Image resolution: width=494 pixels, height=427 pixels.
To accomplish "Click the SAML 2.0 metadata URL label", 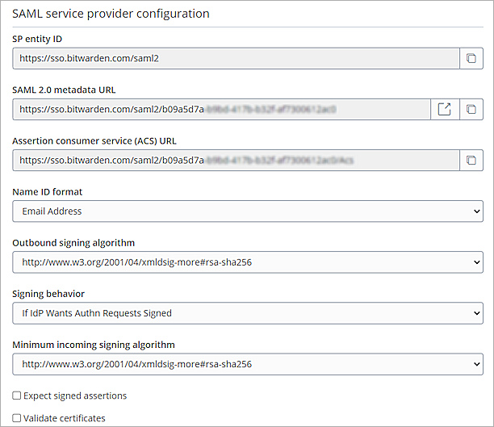I will point(64,90).
